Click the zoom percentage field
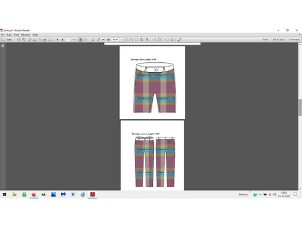The height and width of the screenshot is (227, 302). point(116,39)
